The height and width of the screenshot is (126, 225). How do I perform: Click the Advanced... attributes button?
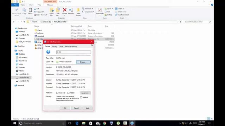[85, 93]
